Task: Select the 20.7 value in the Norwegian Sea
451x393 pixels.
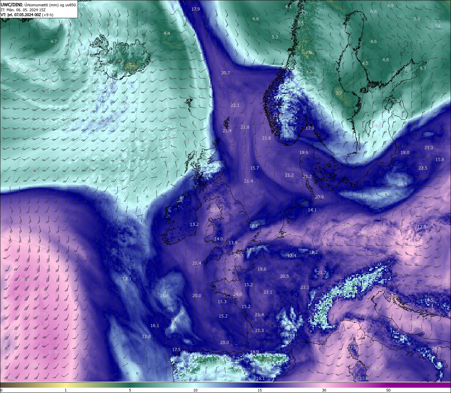Action: (225, 73)
